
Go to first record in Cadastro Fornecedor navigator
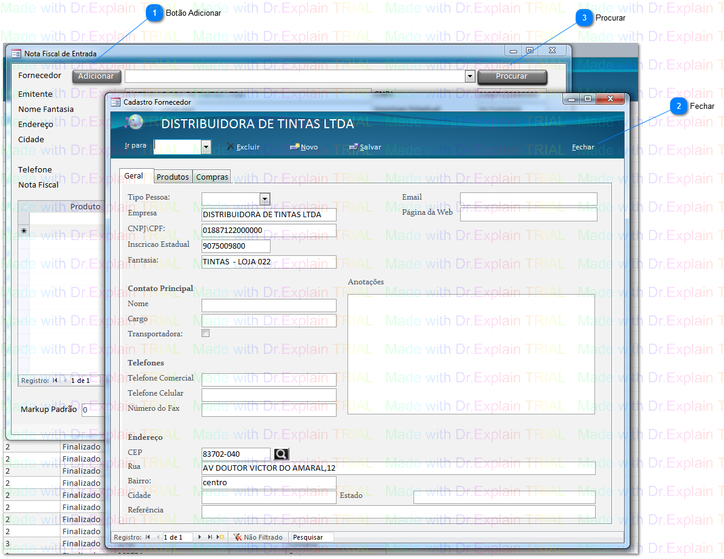point(148,537)
